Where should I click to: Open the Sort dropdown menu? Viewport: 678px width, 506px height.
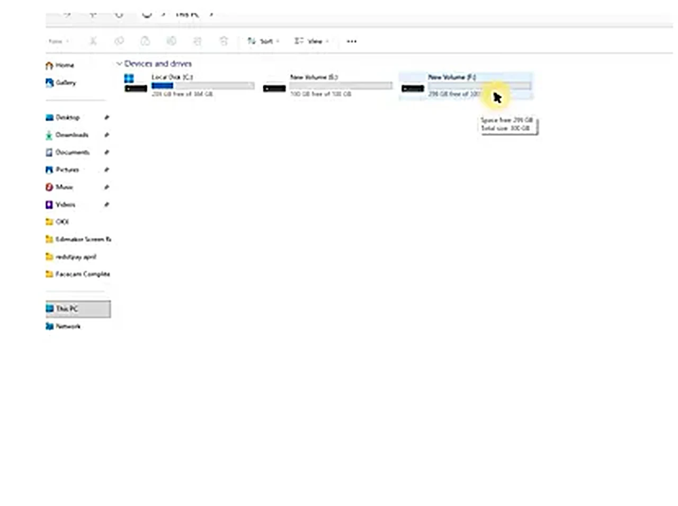(x=263, y=41)
